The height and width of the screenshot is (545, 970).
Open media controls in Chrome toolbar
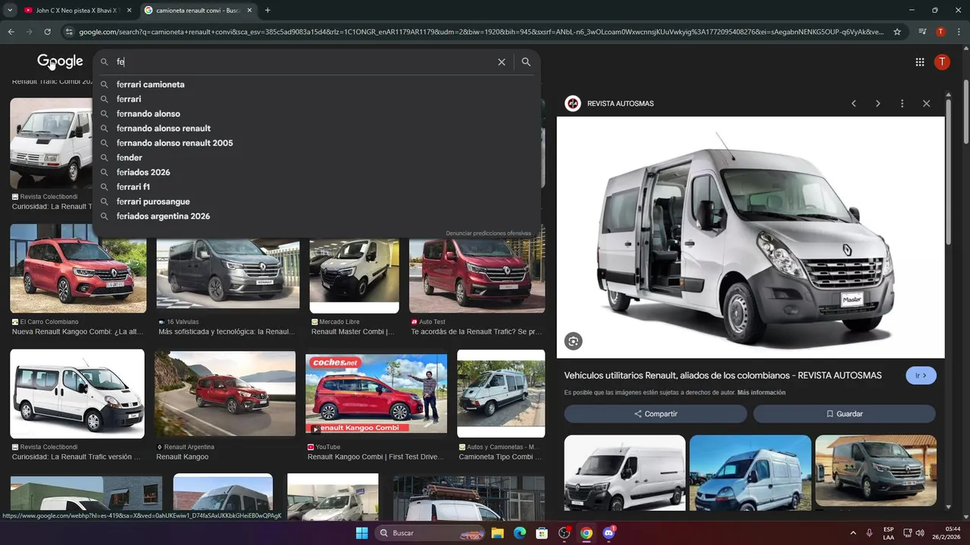click(x=922, y=32)
